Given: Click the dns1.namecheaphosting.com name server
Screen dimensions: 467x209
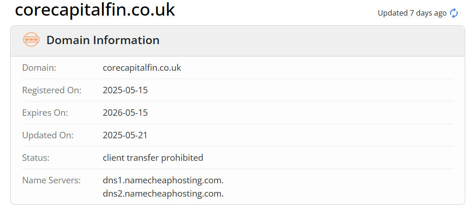Looking at the screenshot, I should click(x=163, y=180).
